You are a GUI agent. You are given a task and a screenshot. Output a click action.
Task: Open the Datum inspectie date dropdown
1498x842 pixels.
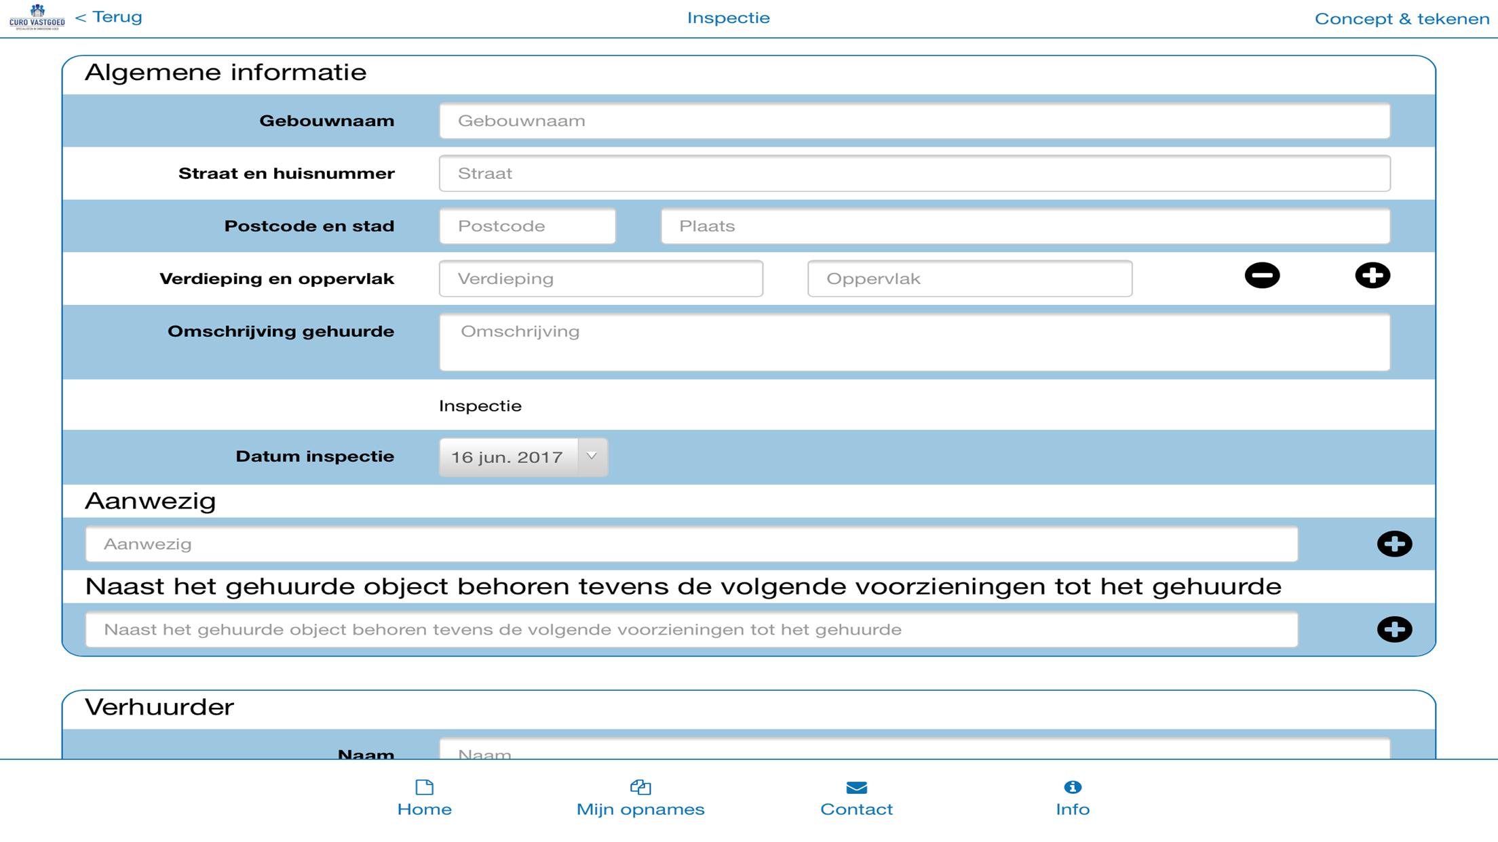point(523,457)
